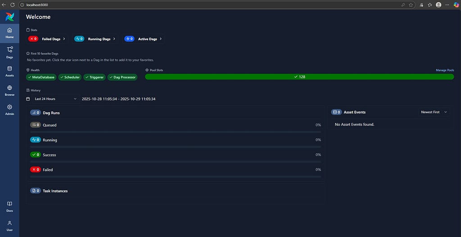Reload the page with browser refresh button

[x=12, y=4]
